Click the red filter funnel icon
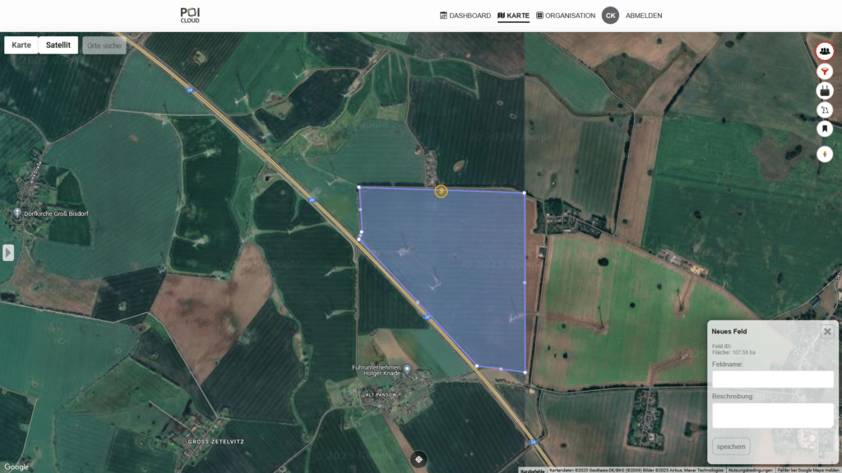This screenshot has height=473, width=842. click(824, 71)
